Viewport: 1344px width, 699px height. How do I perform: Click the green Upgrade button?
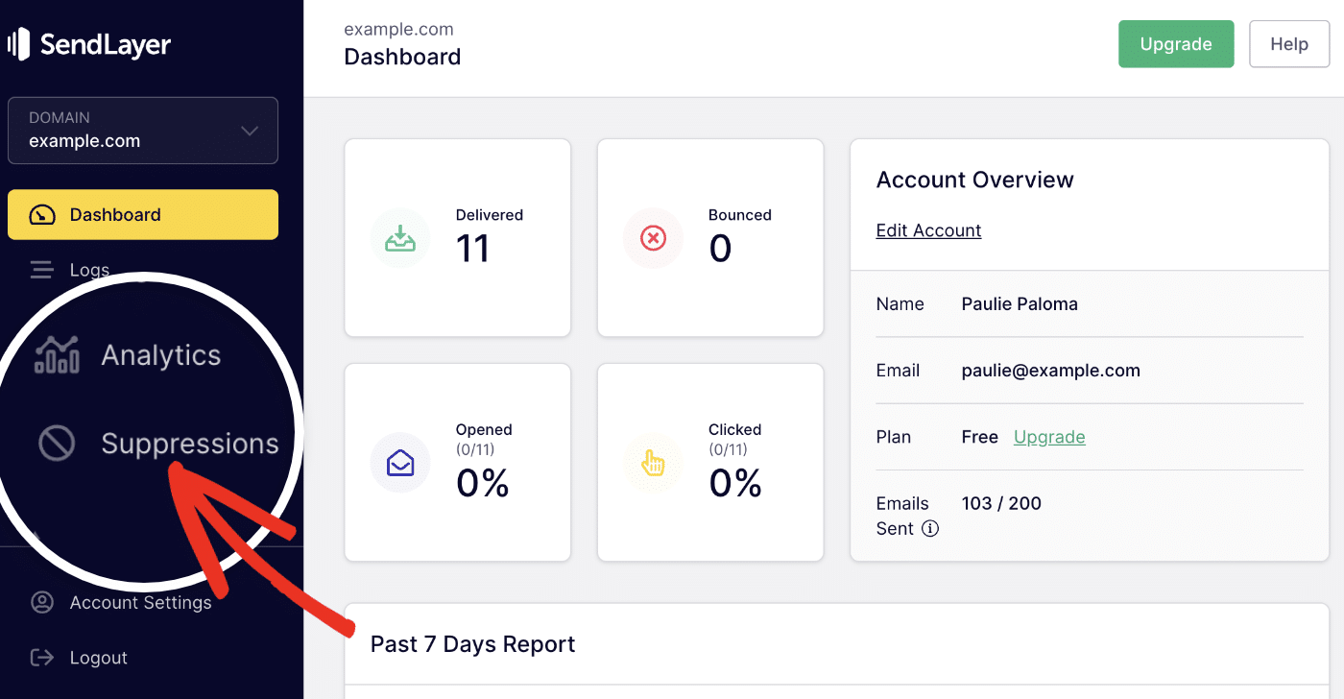point(1175,43)
